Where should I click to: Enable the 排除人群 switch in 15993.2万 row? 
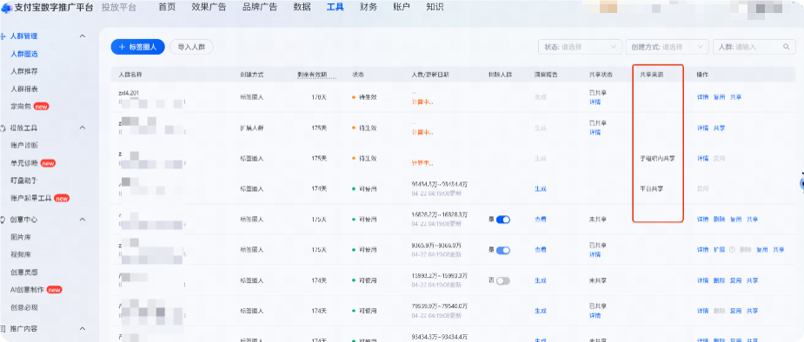pos(503,280)
